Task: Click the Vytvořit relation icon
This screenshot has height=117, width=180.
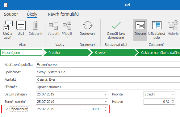Action: point(53,26)
